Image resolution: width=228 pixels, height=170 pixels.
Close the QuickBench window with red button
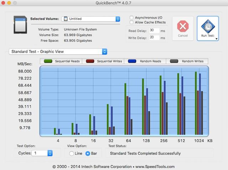pyautogui.click(x=3, y=3)
